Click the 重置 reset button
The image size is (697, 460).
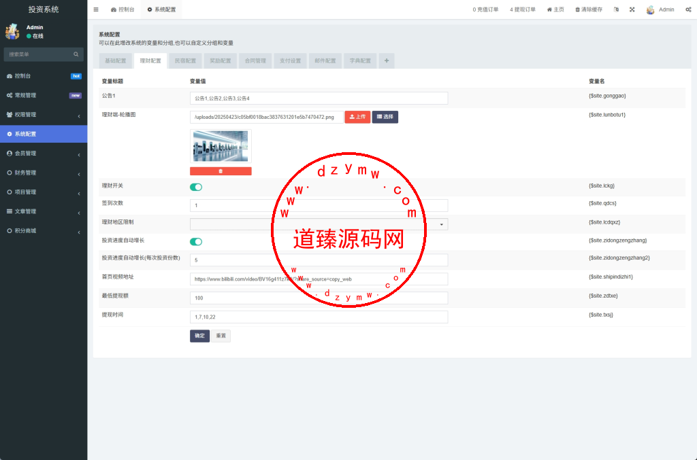[x=221, y=336]
